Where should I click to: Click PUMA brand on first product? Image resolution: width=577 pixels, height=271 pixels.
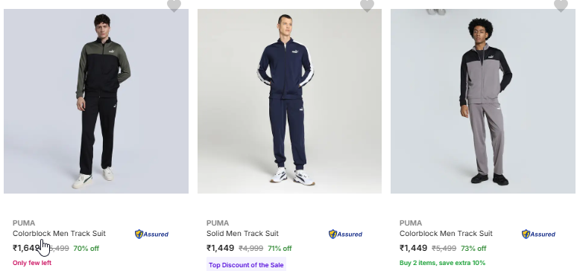tap(24, 223)
